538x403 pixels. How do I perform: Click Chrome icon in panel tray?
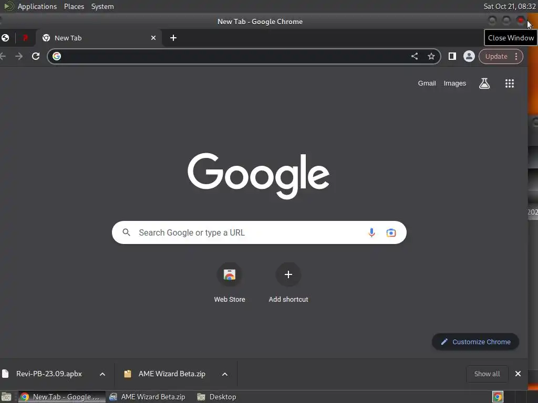click(x=498, y=397)
